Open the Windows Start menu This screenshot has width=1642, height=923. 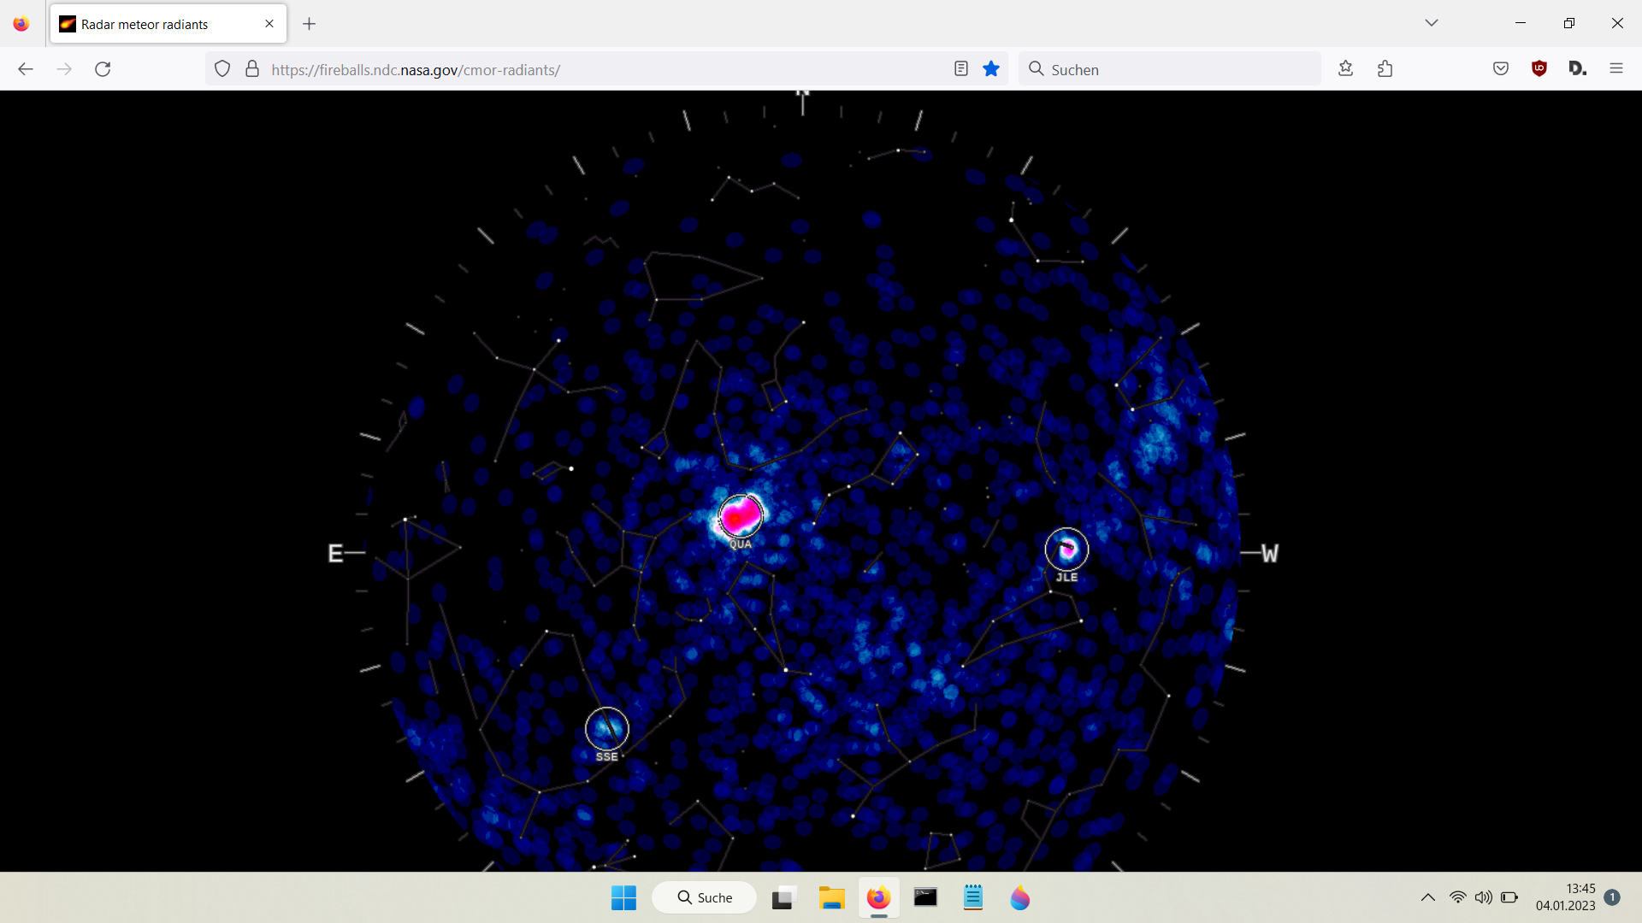(624, 898)
